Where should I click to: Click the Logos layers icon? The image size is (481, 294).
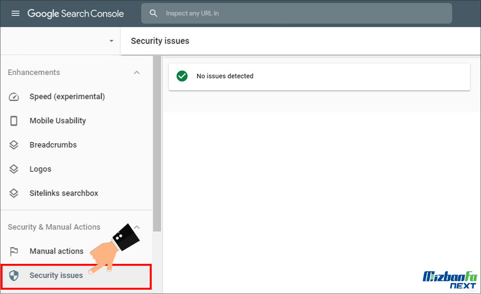click(14, 169)
